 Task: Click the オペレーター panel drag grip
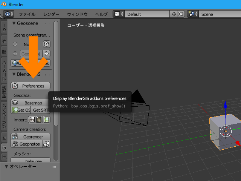coord(54,167)
